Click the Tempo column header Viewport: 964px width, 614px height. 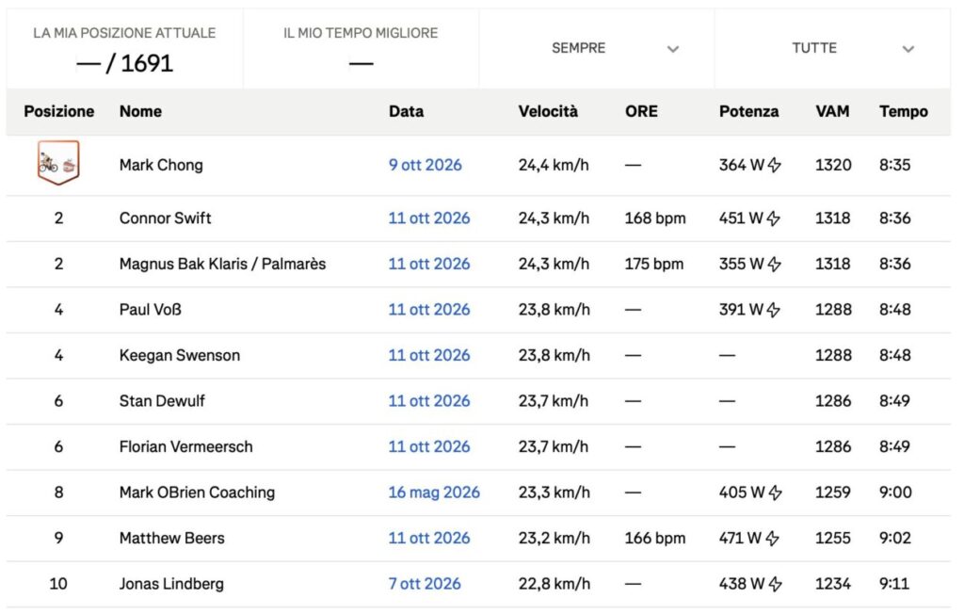point(904,111)
